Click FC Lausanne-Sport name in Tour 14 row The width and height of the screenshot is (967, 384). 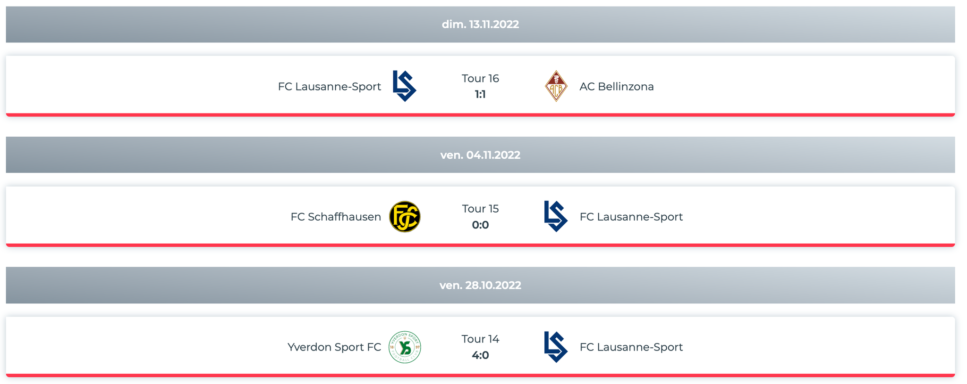(x=631, y=347)
